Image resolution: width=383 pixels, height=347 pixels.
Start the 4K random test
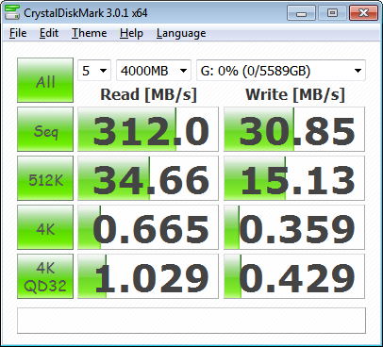(x=45, y=227)
